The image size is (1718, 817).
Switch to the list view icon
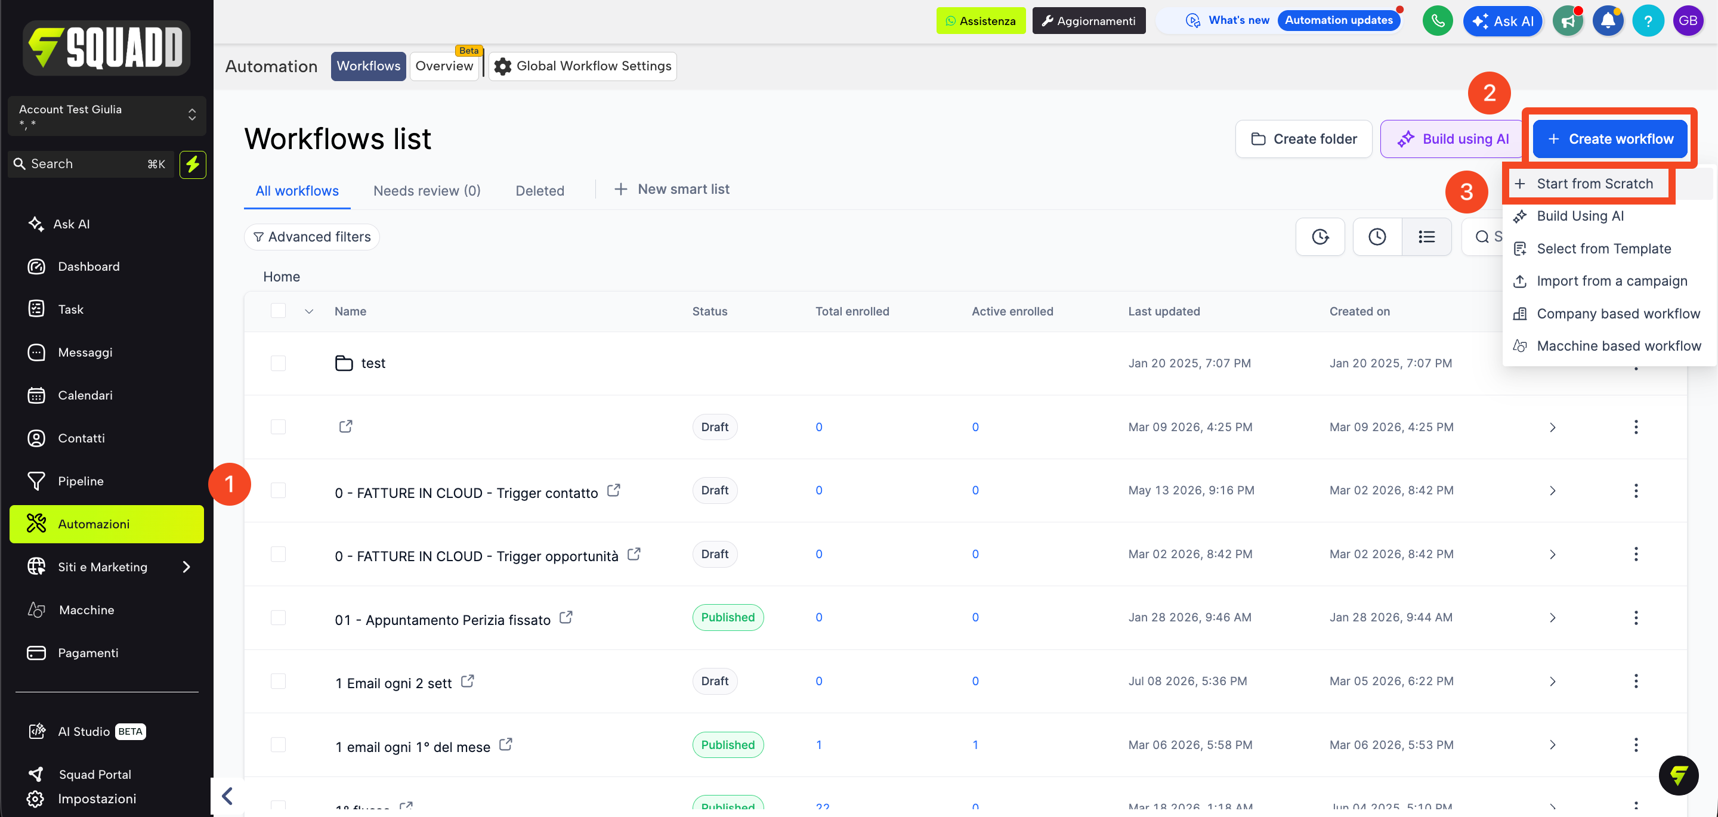click(1426, 237)
